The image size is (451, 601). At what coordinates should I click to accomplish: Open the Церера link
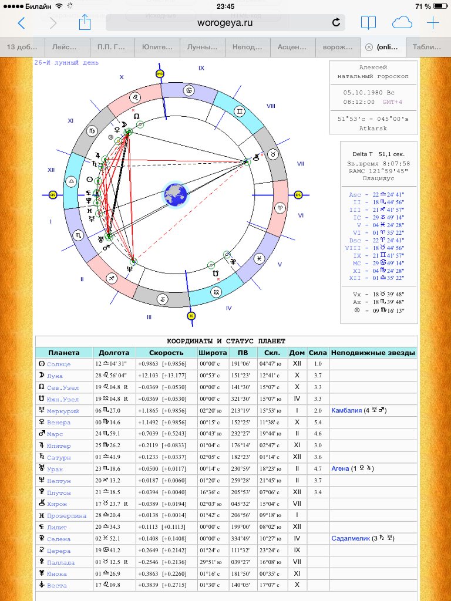click(x=59, y=551)
